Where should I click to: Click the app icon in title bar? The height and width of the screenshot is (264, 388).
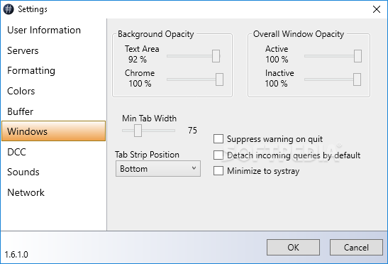click(x=9, y=9)
